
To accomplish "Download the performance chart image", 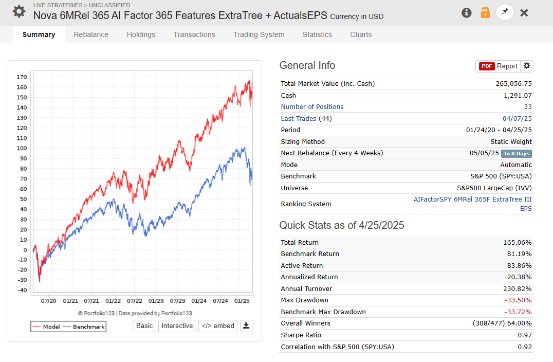I will (247, 325).
